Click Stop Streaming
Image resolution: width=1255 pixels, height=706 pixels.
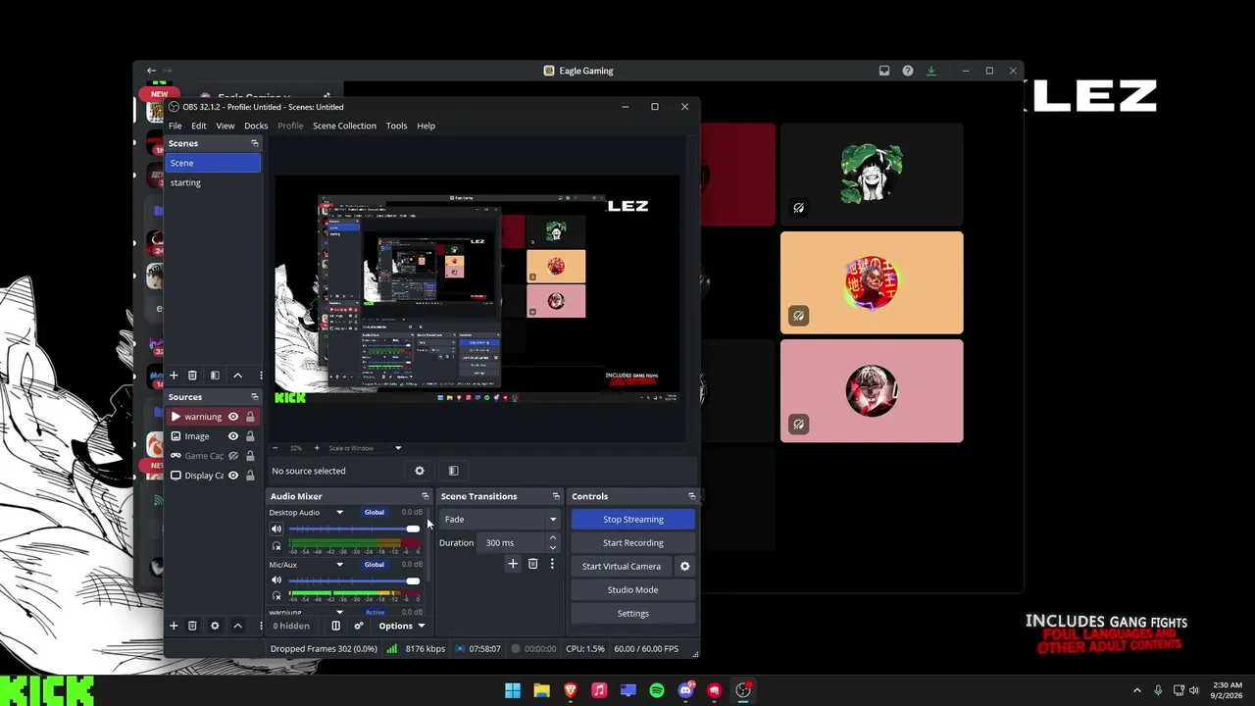coord(633,520)
